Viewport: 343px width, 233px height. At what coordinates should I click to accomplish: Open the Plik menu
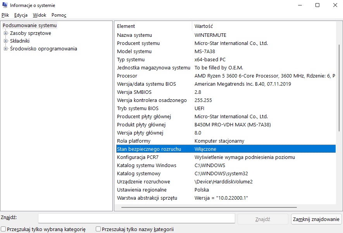coord(5,15)
